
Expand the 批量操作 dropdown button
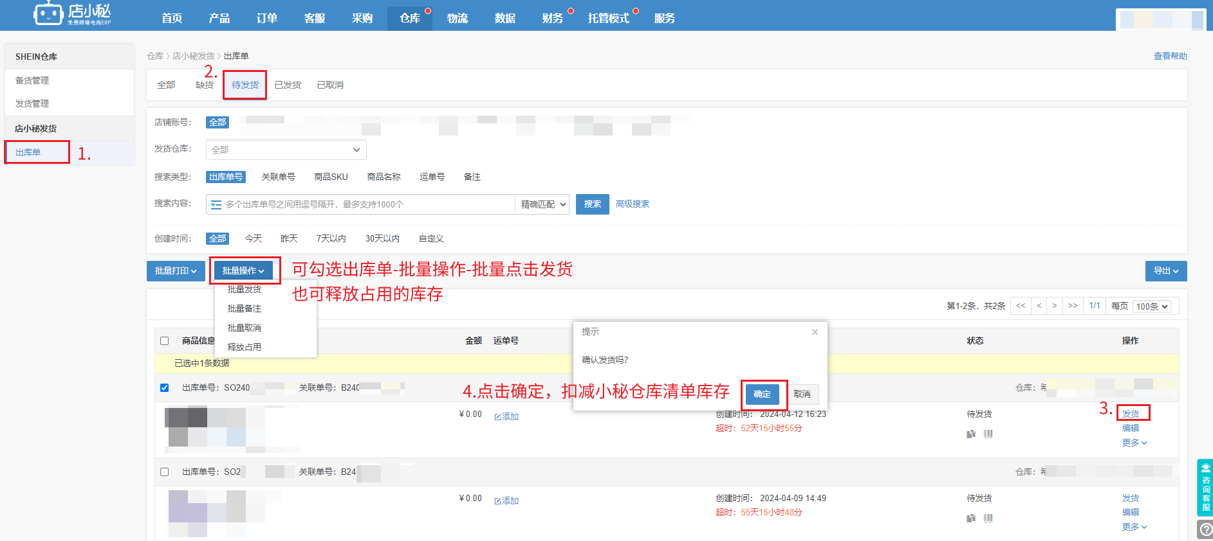coord(244,271)
